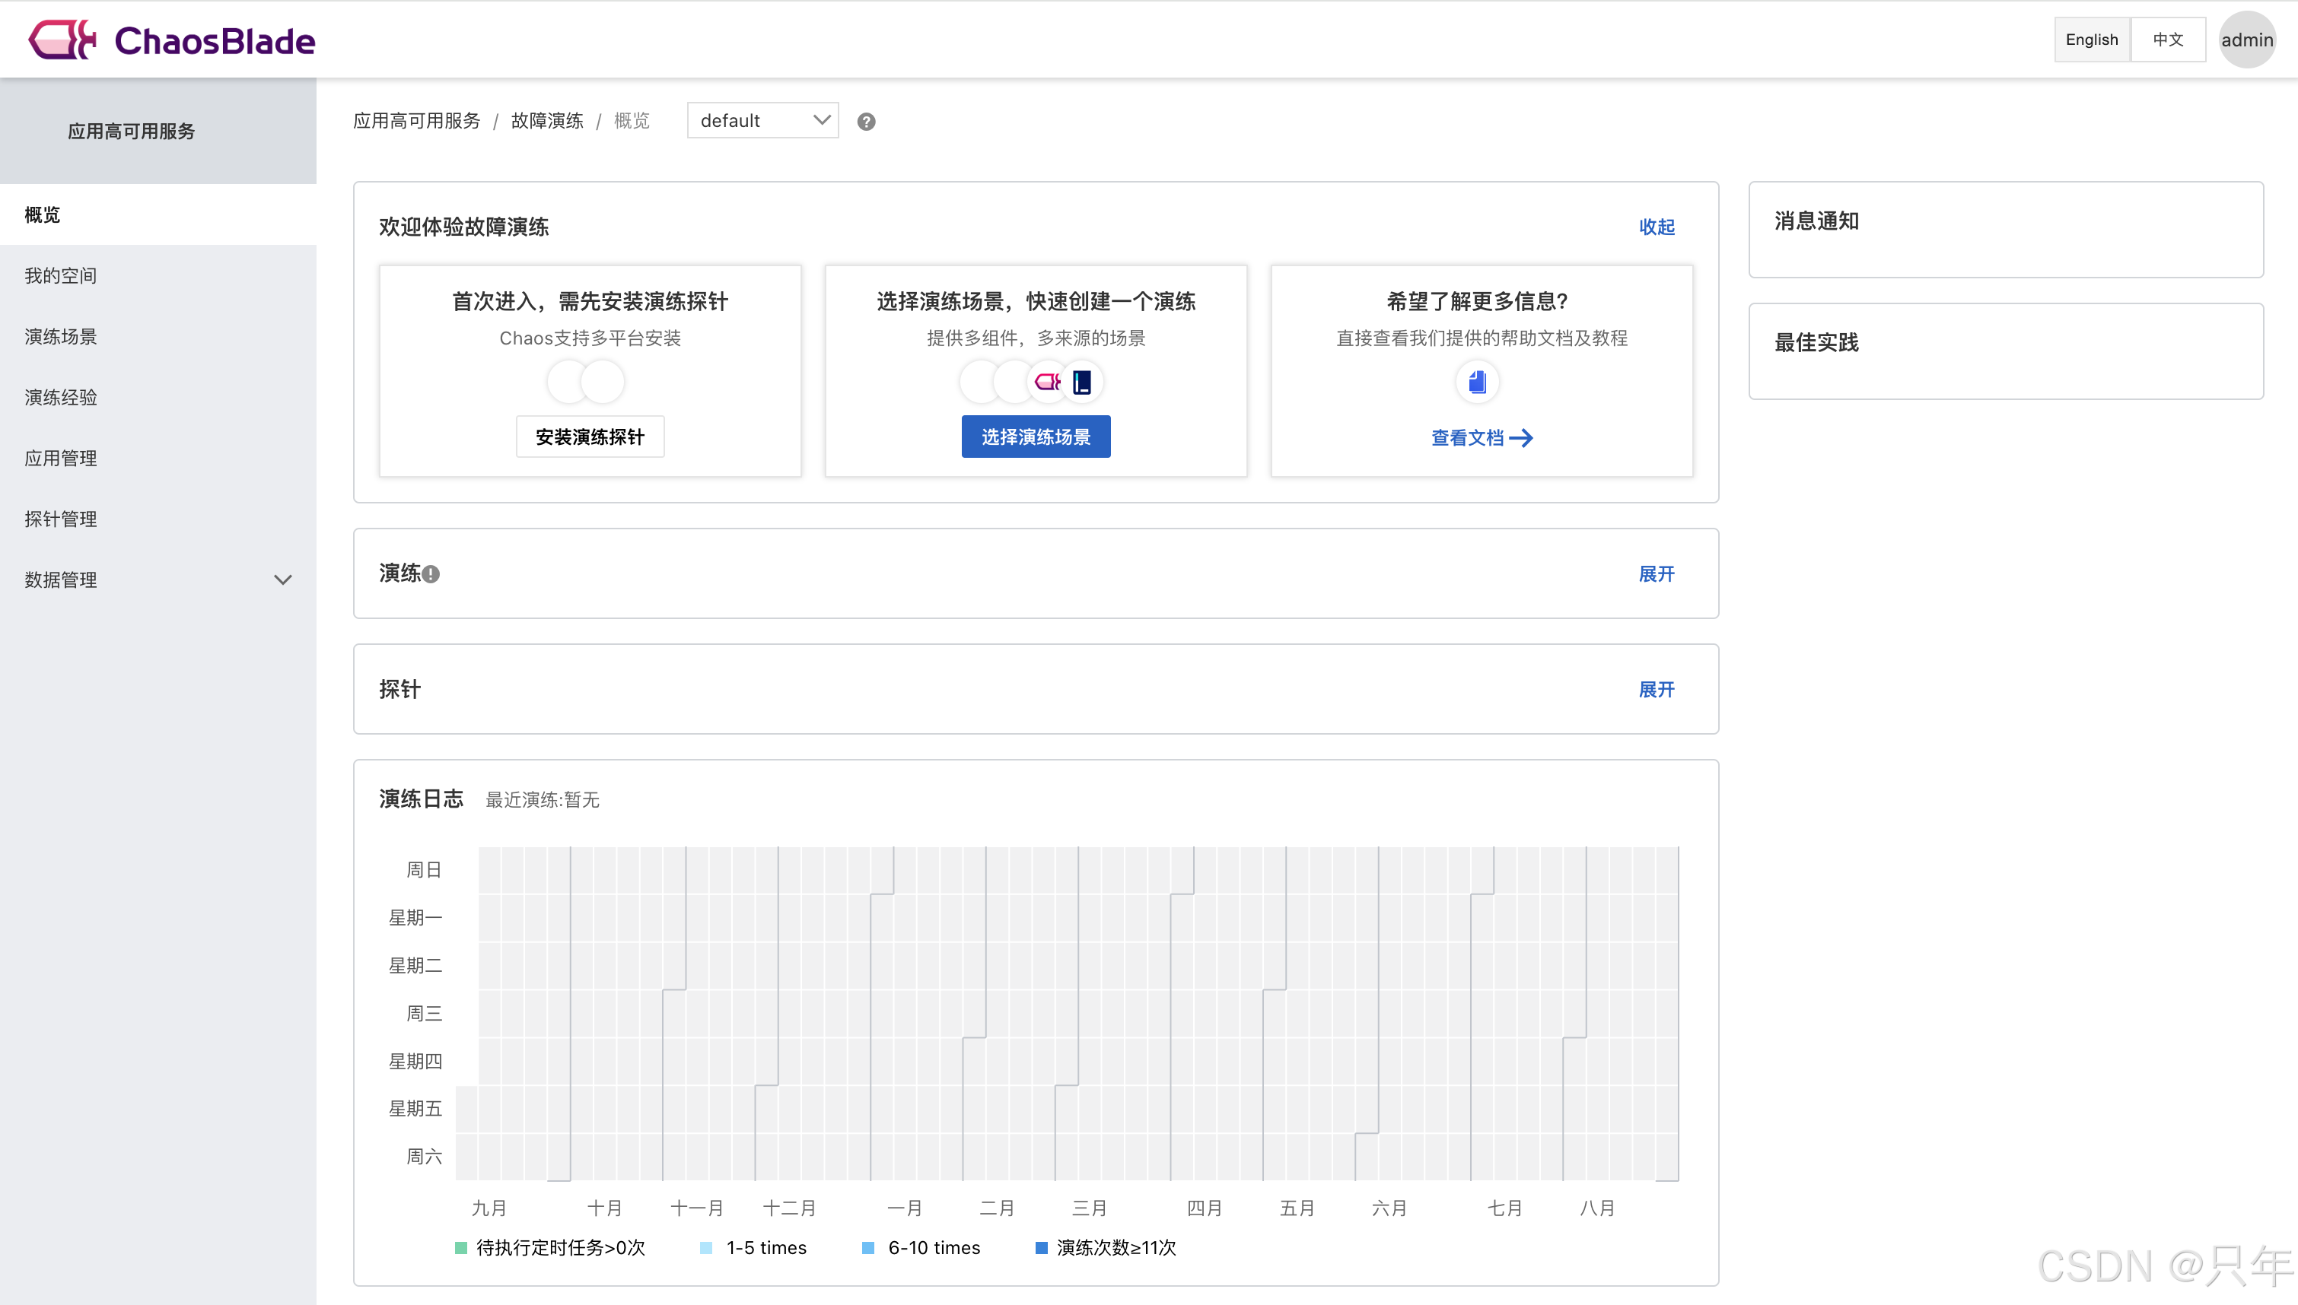The height and width of the screenshot is (1305, 2298).
Task: Open 演练场景 in the sidebar
Action: click(61, 336)
